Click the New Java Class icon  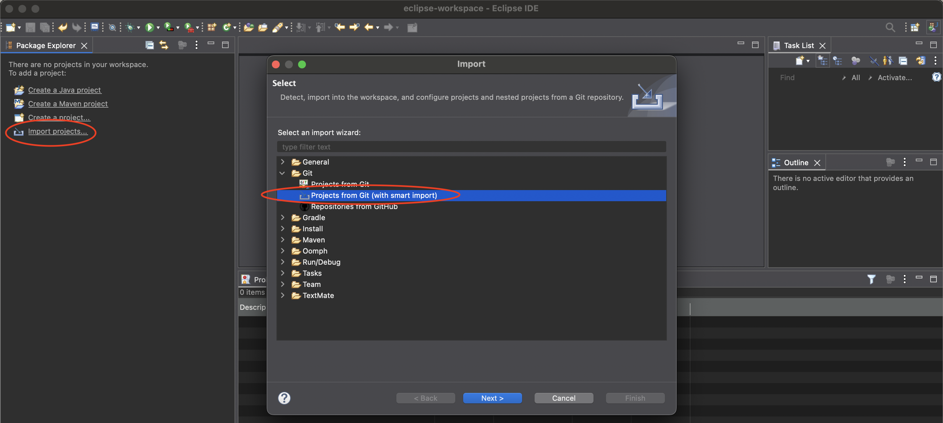click(227, 27)
